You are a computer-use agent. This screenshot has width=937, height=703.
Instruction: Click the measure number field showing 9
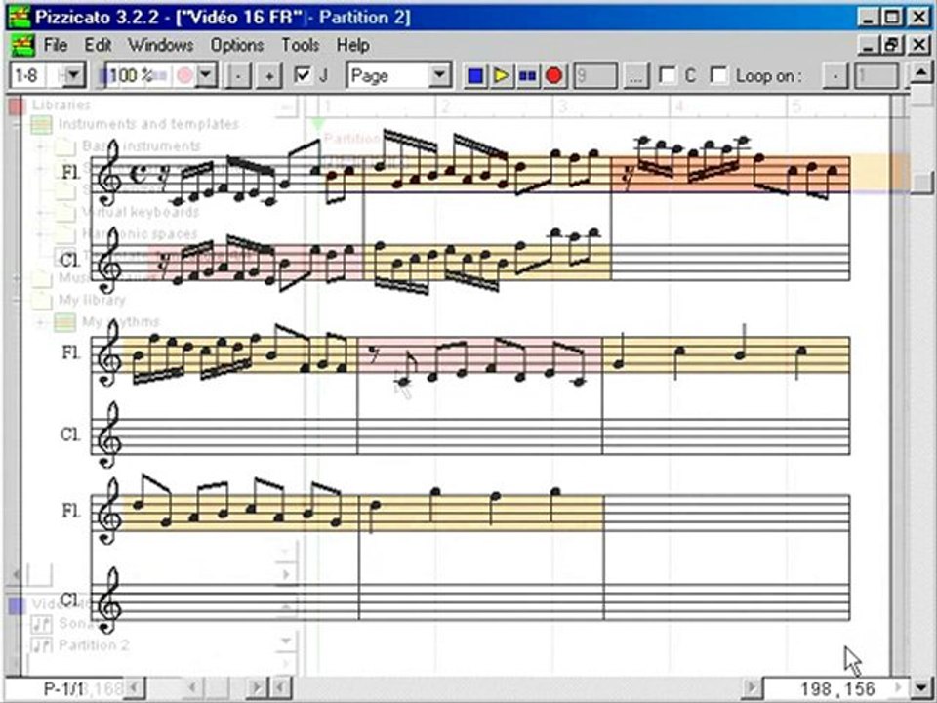(594, 76)
